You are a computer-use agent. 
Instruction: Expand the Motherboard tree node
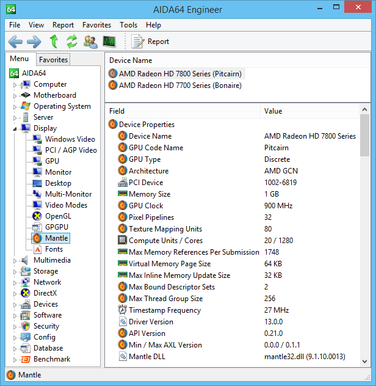tap(15, 96)
